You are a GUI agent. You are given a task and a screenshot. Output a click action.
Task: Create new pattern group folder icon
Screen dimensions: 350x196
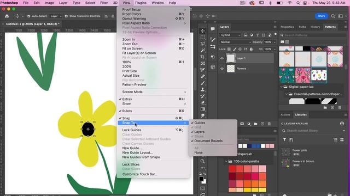(325, 108)
